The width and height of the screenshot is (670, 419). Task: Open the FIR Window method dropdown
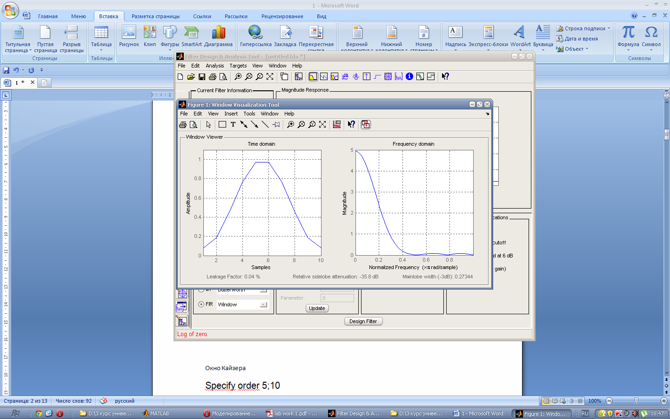coord(264,304)
